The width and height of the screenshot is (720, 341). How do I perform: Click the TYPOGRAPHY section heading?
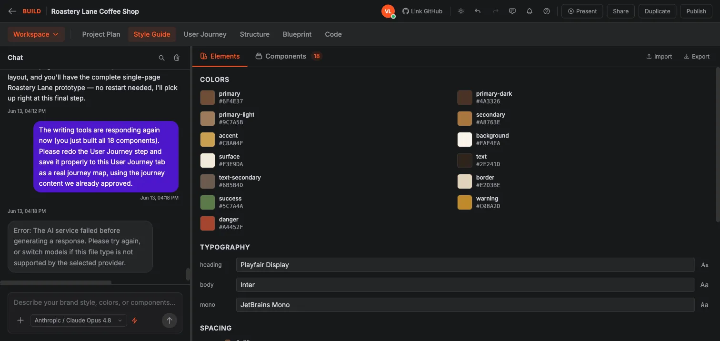(225, 247)
